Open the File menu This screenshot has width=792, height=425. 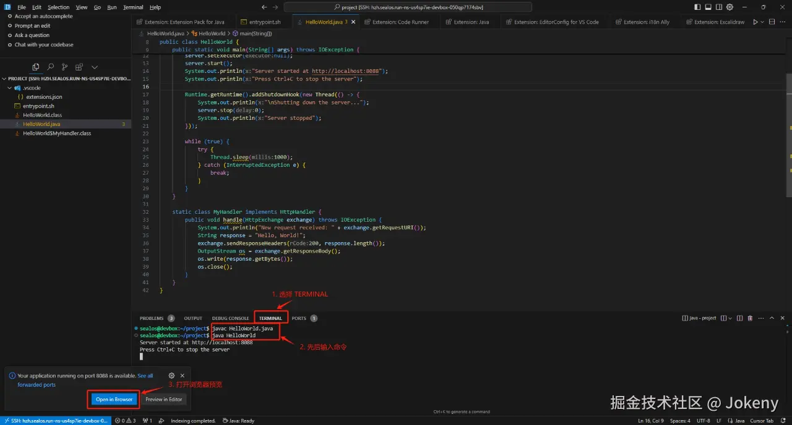point(22,7)
